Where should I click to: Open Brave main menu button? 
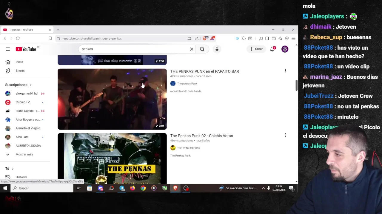(293, 38)
